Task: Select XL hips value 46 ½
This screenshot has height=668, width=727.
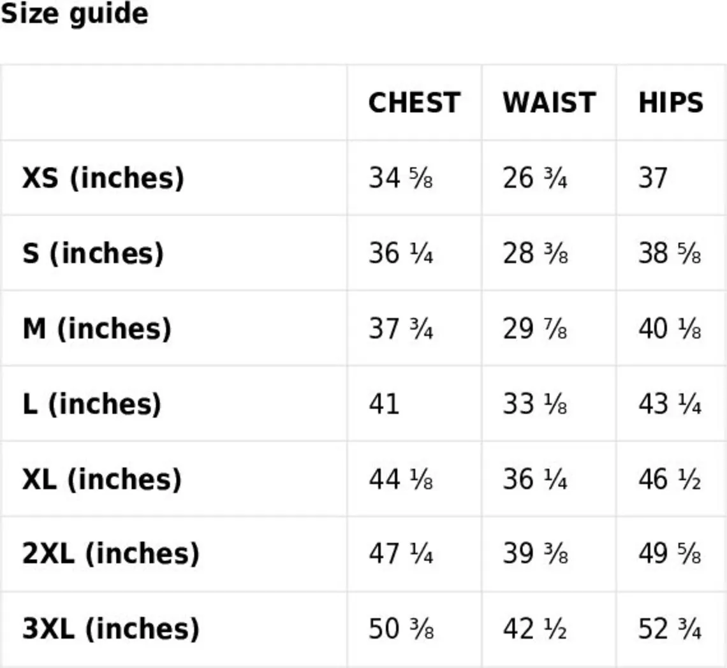Action: pos(670,479)
